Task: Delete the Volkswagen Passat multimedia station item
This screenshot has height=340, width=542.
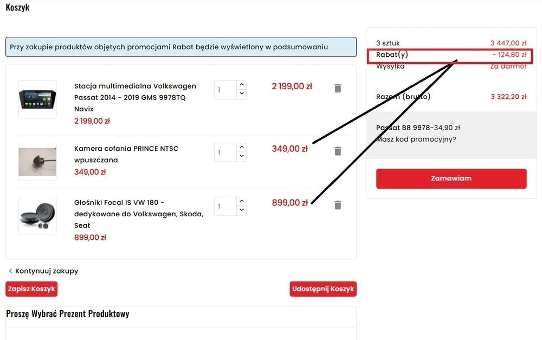Action: point(338,88)
